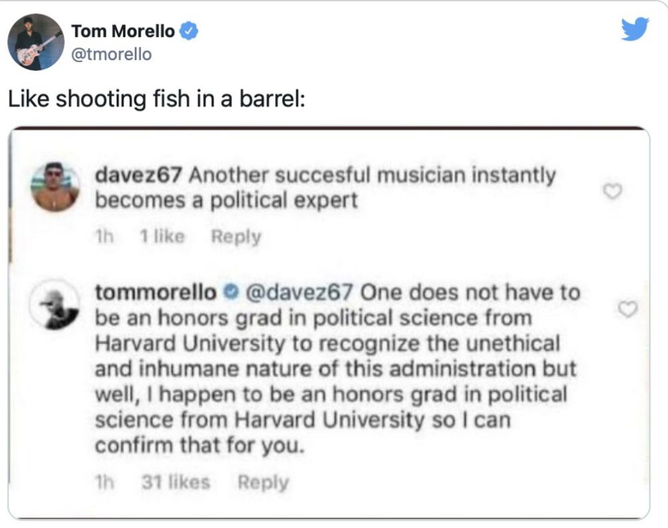Click the tweet text "Like shooting fish in a barrel"
Viewport: 668px width, 528px height.
[156, 99]
